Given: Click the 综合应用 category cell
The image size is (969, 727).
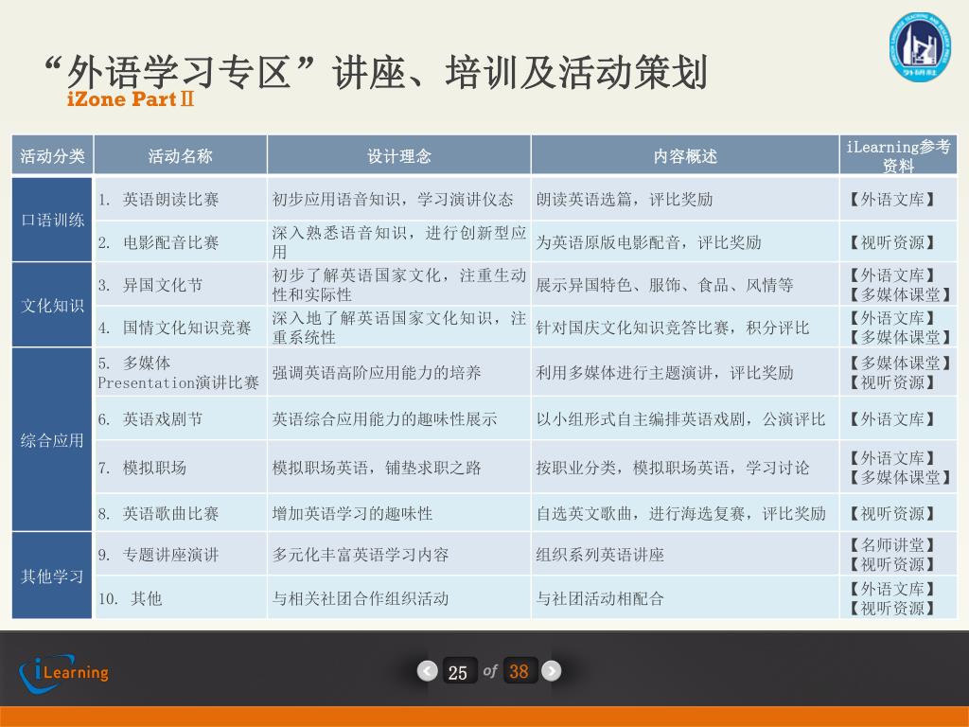Looking at the screenshot, I should [53, 439].
